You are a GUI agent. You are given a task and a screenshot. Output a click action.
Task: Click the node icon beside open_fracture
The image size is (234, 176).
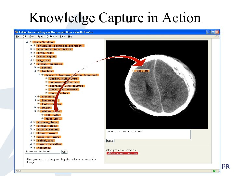pos(46,93)
